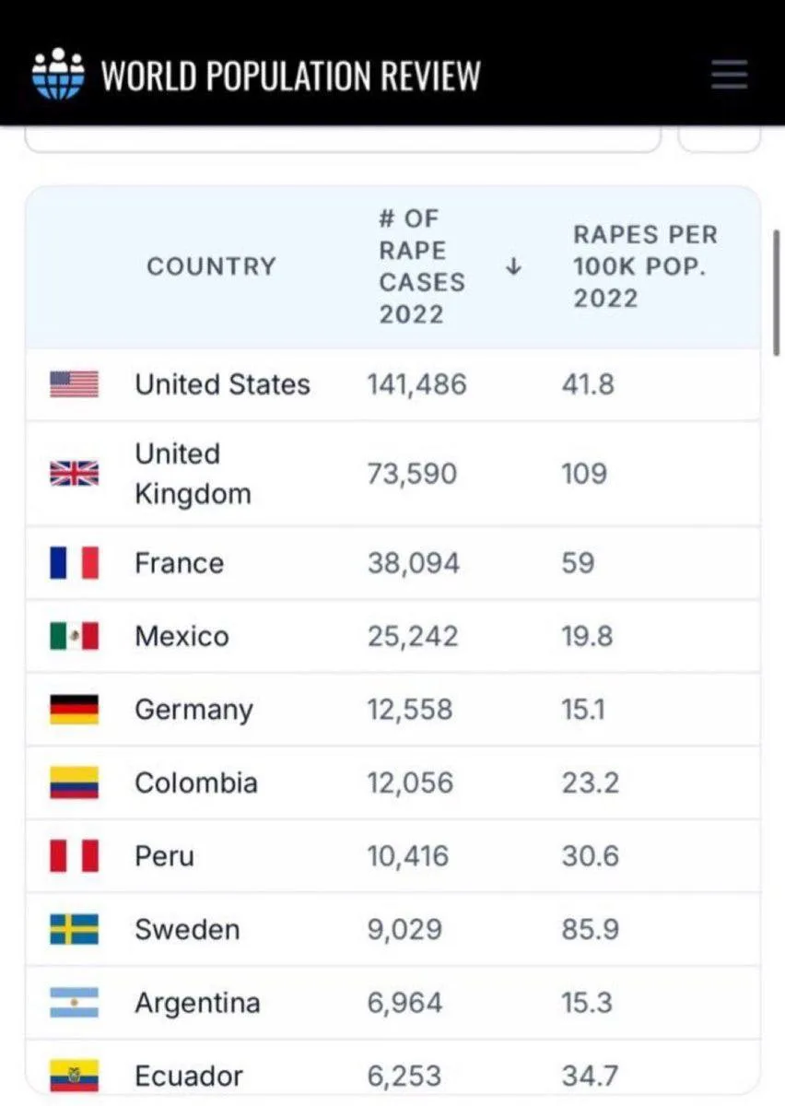The width and height of the screenshot is (785, 1106).
Task: Open the Peru country link
Action: 164,856
